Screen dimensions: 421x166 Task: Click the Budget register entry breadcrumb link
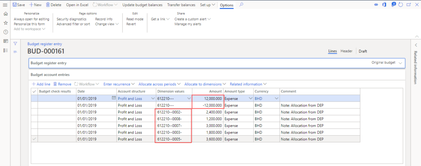44,43
